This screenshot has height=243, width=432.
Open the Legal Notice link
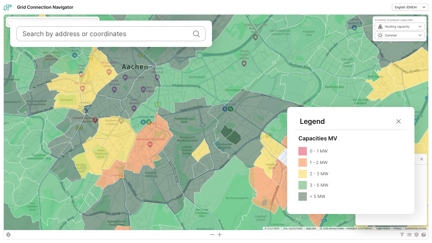[383, 228]
